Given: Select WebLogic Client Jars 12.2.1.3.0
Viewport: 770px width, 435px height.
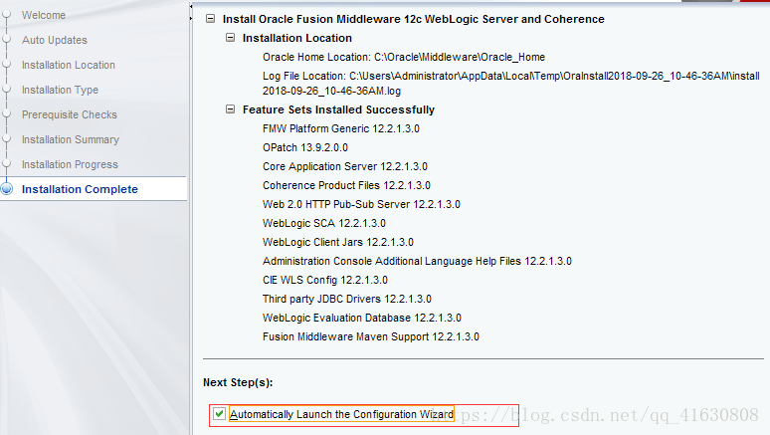Looking at the screenshot, I should coord(338,242).
